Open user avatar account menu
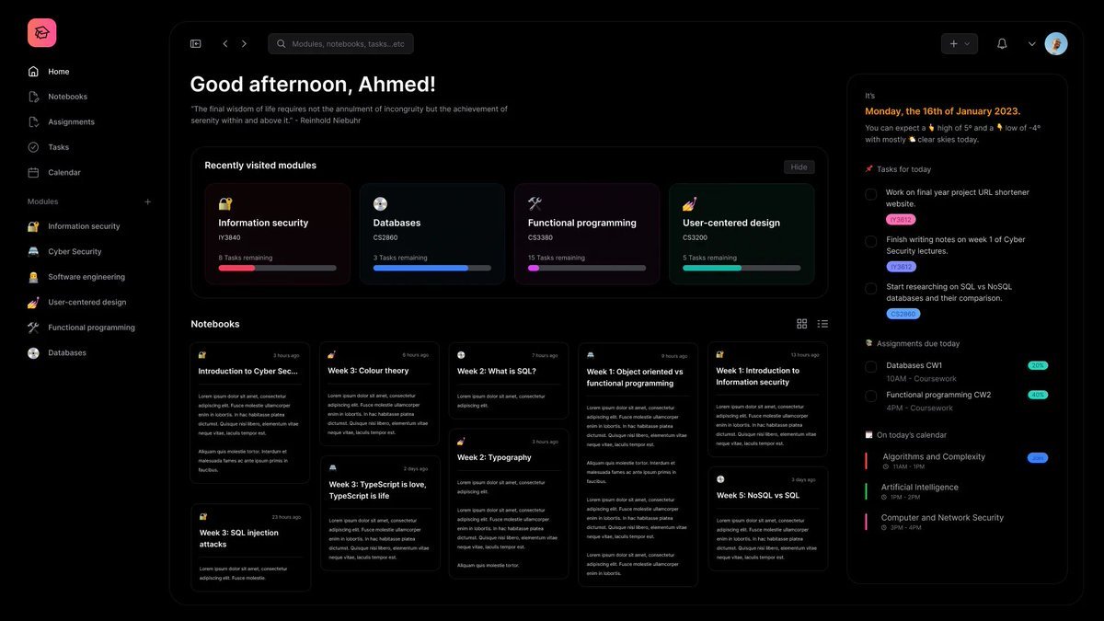Image resolution: width=1104 pixels, height=621 pixels. pos(1056,43)
